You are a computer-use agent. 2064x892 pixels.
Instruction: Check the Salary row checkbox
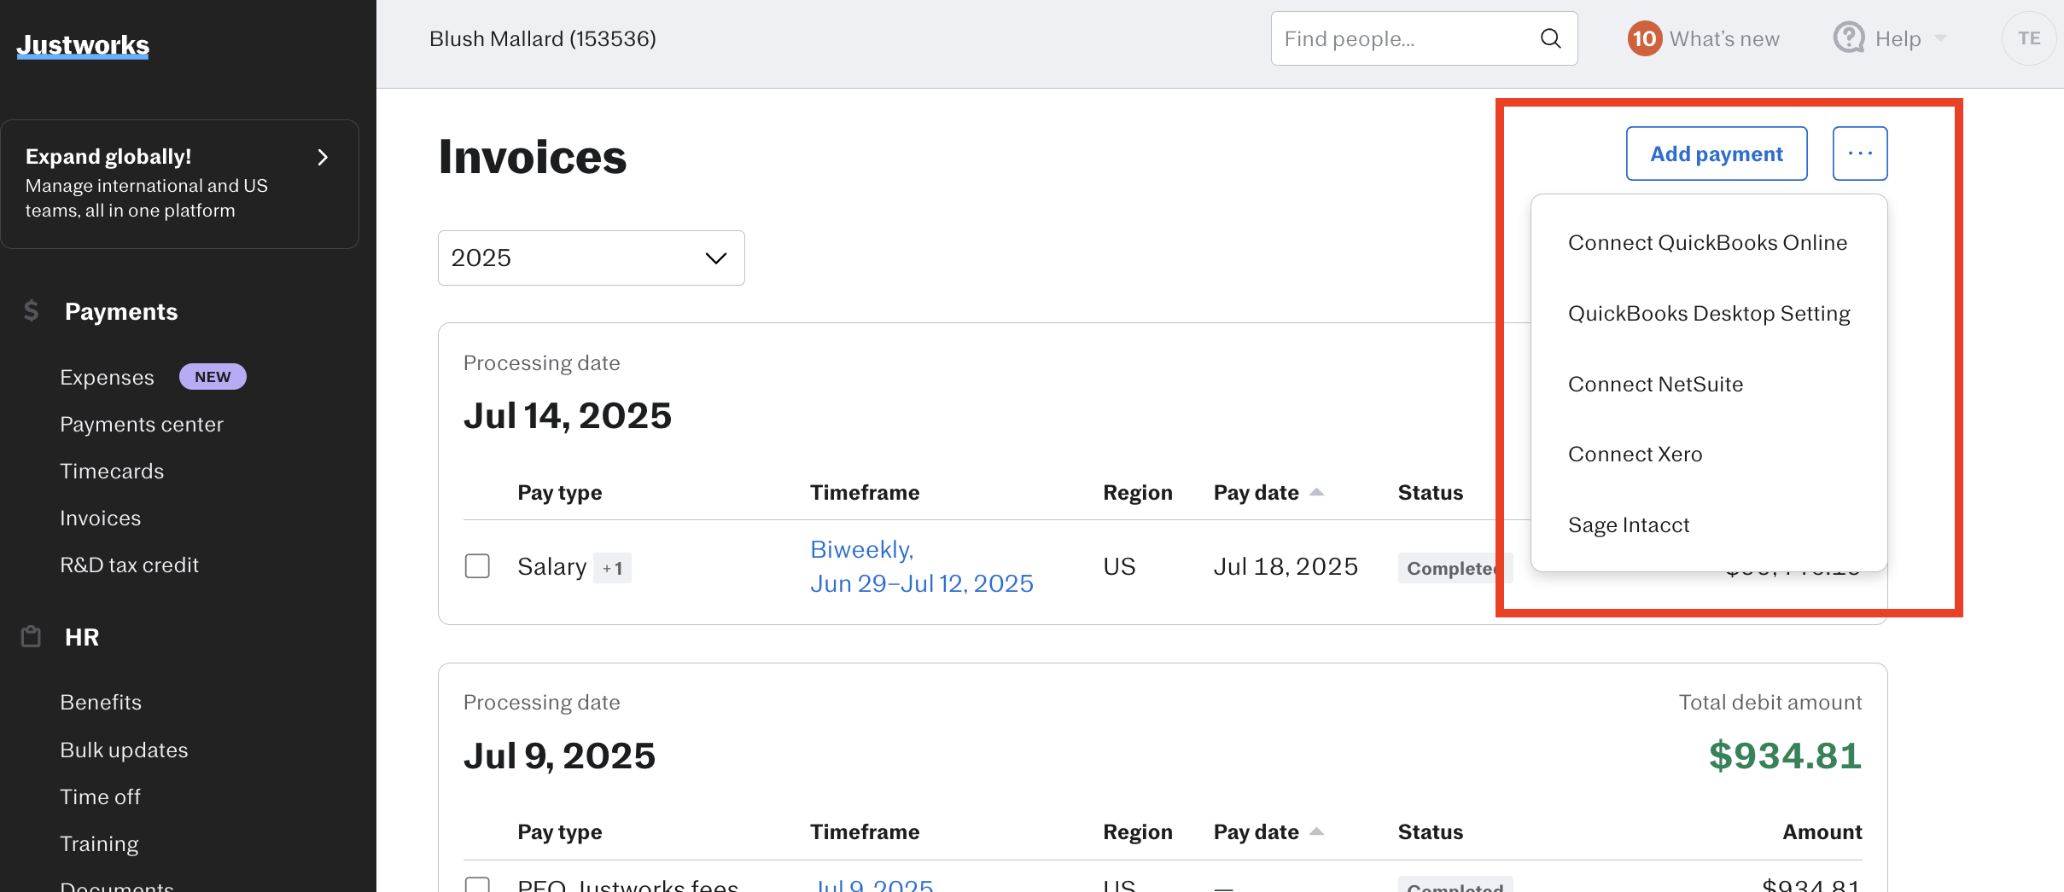coord(477,565)
